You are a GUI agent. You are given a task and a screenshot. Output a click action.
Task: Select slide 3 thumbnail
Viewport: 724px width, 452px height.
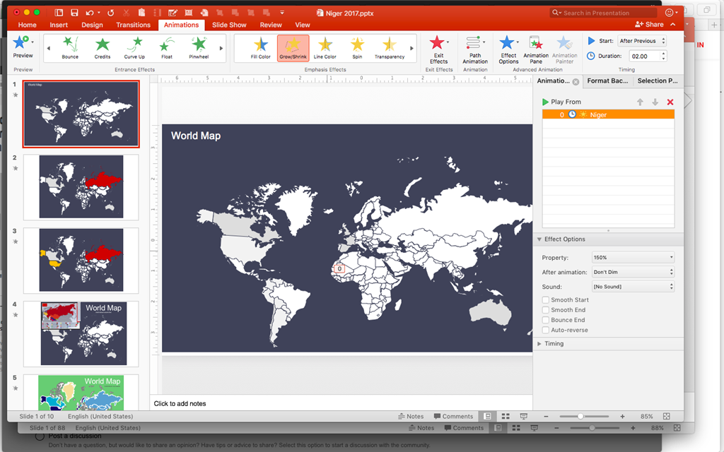(81, 260)
